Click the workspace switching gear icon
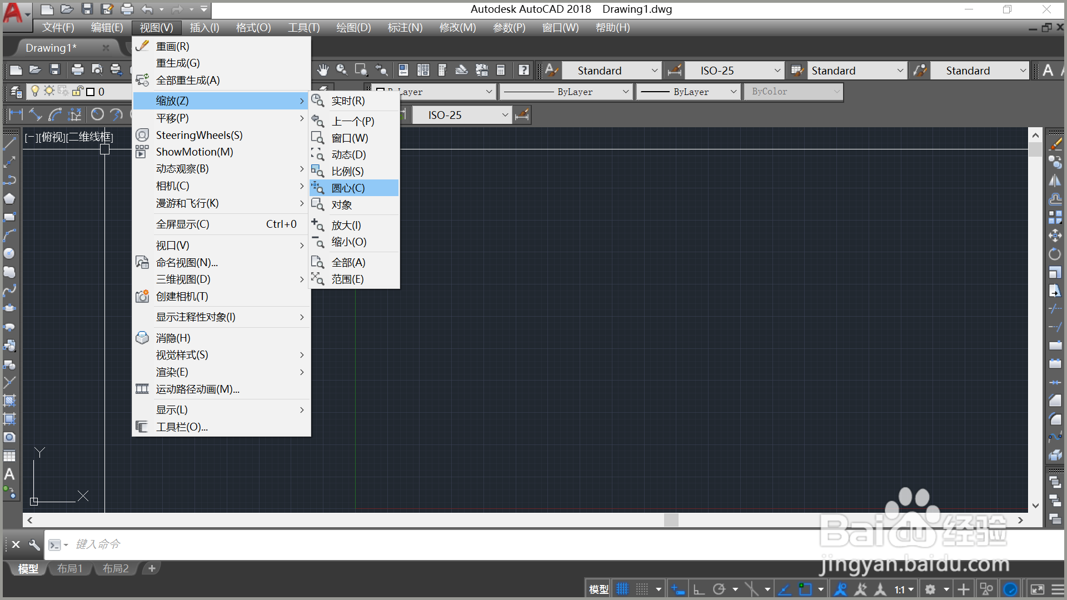This screenshot has height=600, width=1067. click(930, 589)
